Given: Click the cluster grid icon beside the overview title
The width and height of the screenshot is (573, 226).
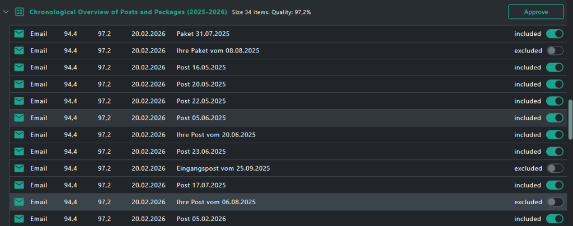Looking at the screenshot, I should [x=20, y=12].
